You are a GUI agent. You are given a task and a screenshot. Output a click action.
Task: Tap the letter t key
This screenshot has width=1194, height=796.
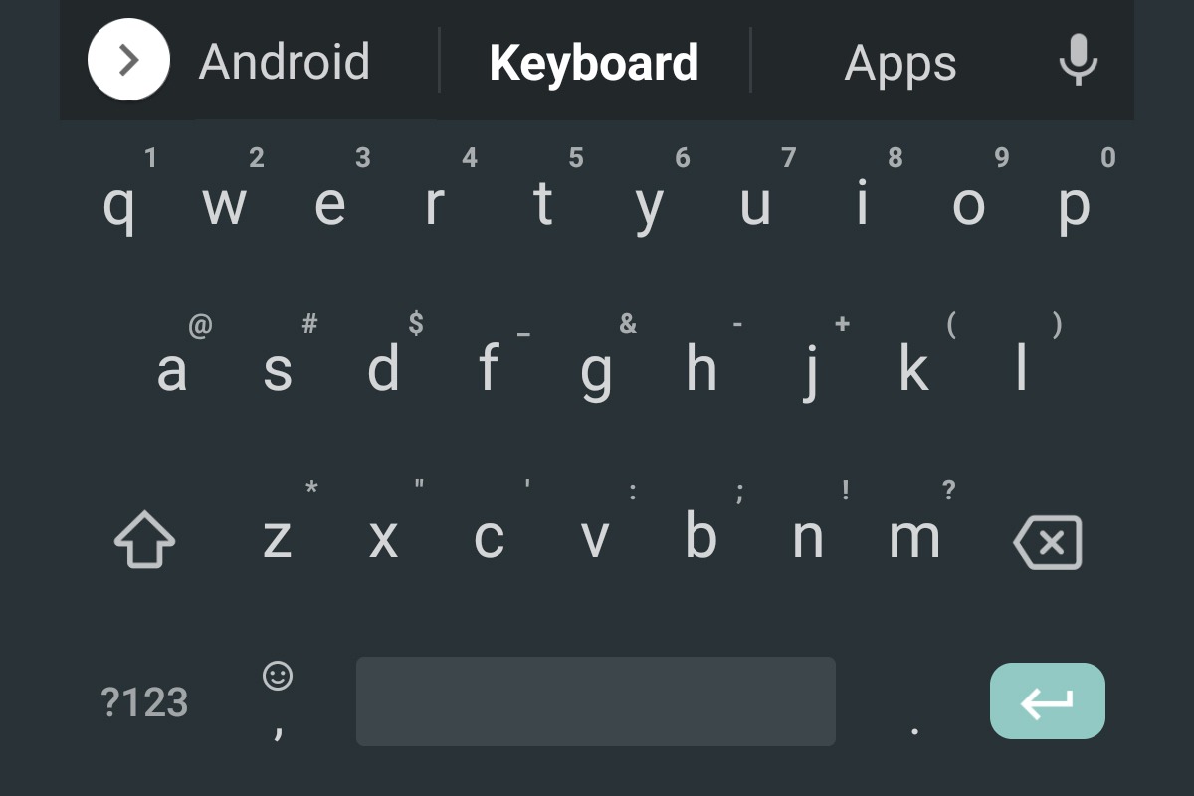[543, 204]
